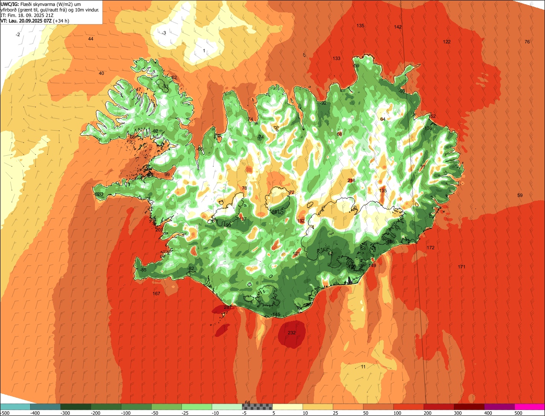The image size is (545, 416).
Task: Select the '167' value southwest of Iceland
Action: [x=156, y=293]
